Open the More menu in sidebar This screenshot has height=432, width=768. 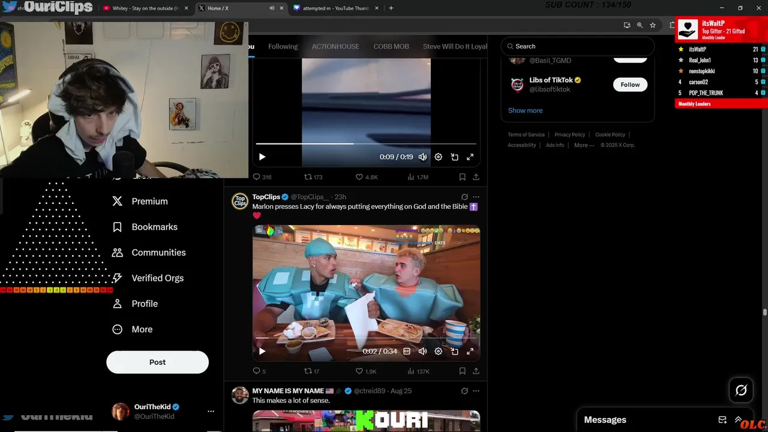[x=133, y=329]
